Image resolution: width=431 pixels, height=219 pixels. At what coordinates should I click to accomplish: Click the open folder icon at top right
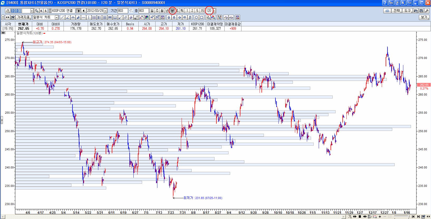(416, 11)
